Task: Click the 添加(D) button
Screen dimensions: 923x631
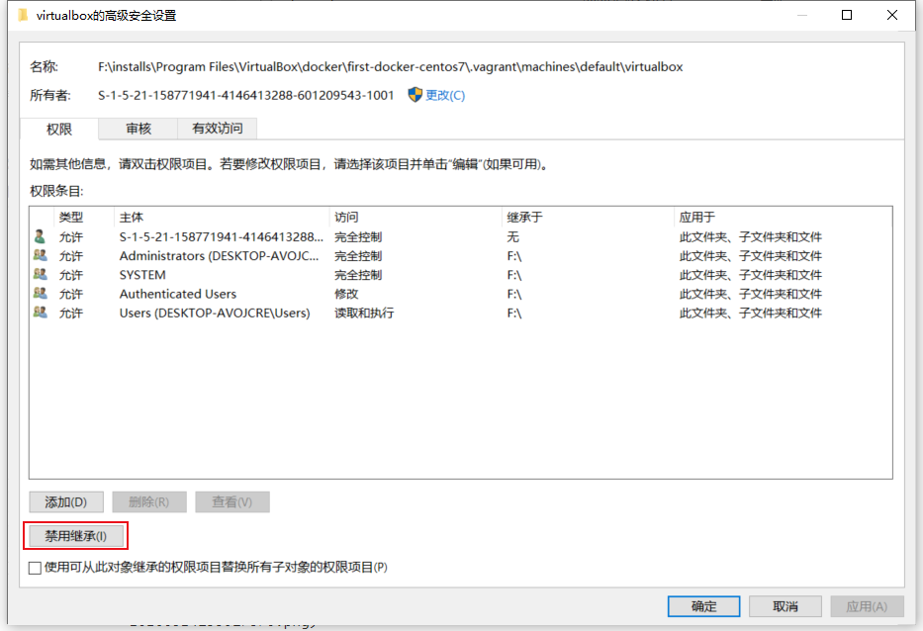Action: (x=66, y=502)
